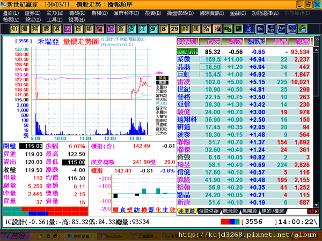322x241 pixels.
Task: Open the 證券(E) menu
Action: tap(33, 13)
